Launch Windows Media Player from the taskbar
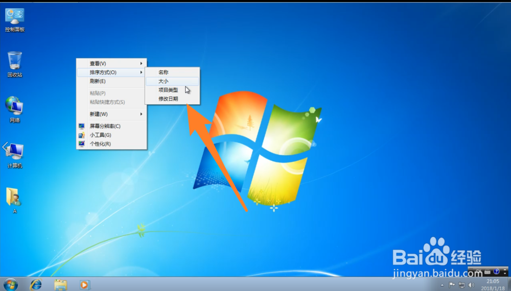Image resolution: width=511 pixels, height=291 pixels. coord(84,285)
